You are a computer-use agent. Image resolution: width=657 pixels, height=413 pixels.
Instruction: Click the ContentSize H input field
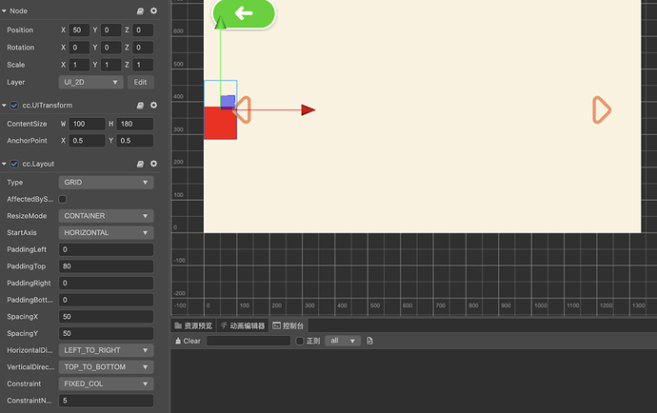tap(134, 124)
